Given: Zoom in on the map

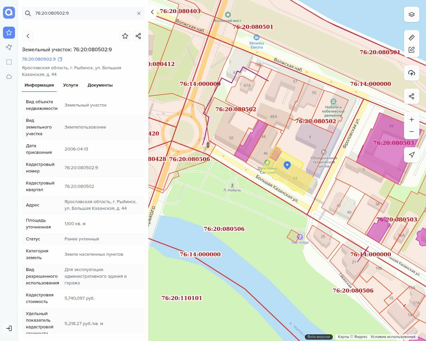Looking at the screenshot, I should pos(412,120).
